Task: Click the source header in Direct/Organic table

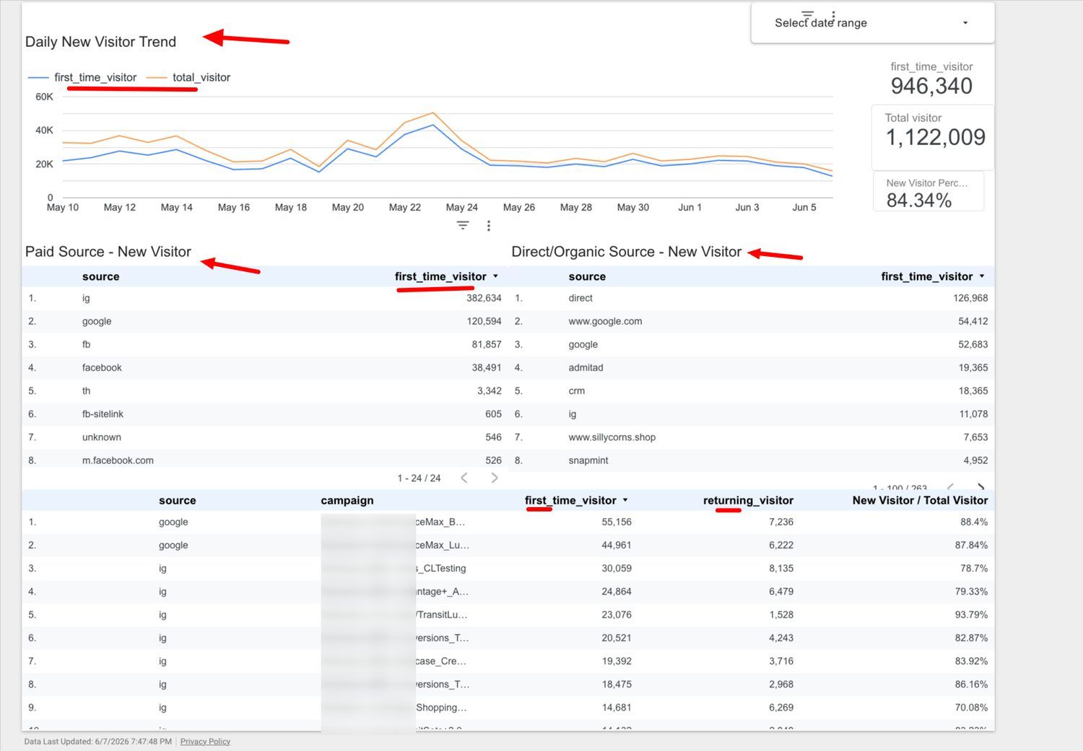Action: (587, 276)
